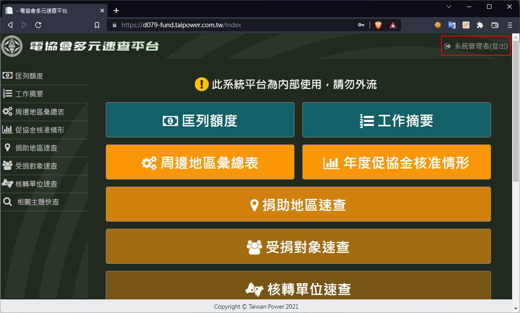
Task: Click the cookie extension icon
Action: pos(438,25)
